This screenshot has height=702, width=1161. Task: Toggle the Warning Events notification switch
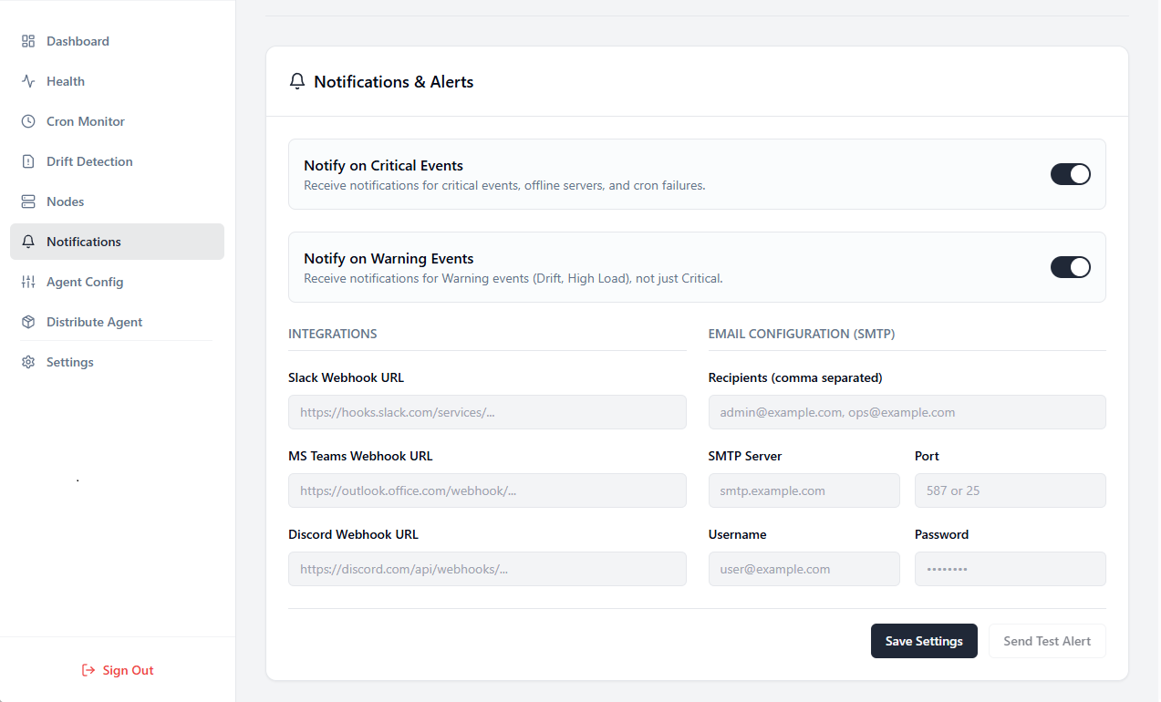[1070, 267]
